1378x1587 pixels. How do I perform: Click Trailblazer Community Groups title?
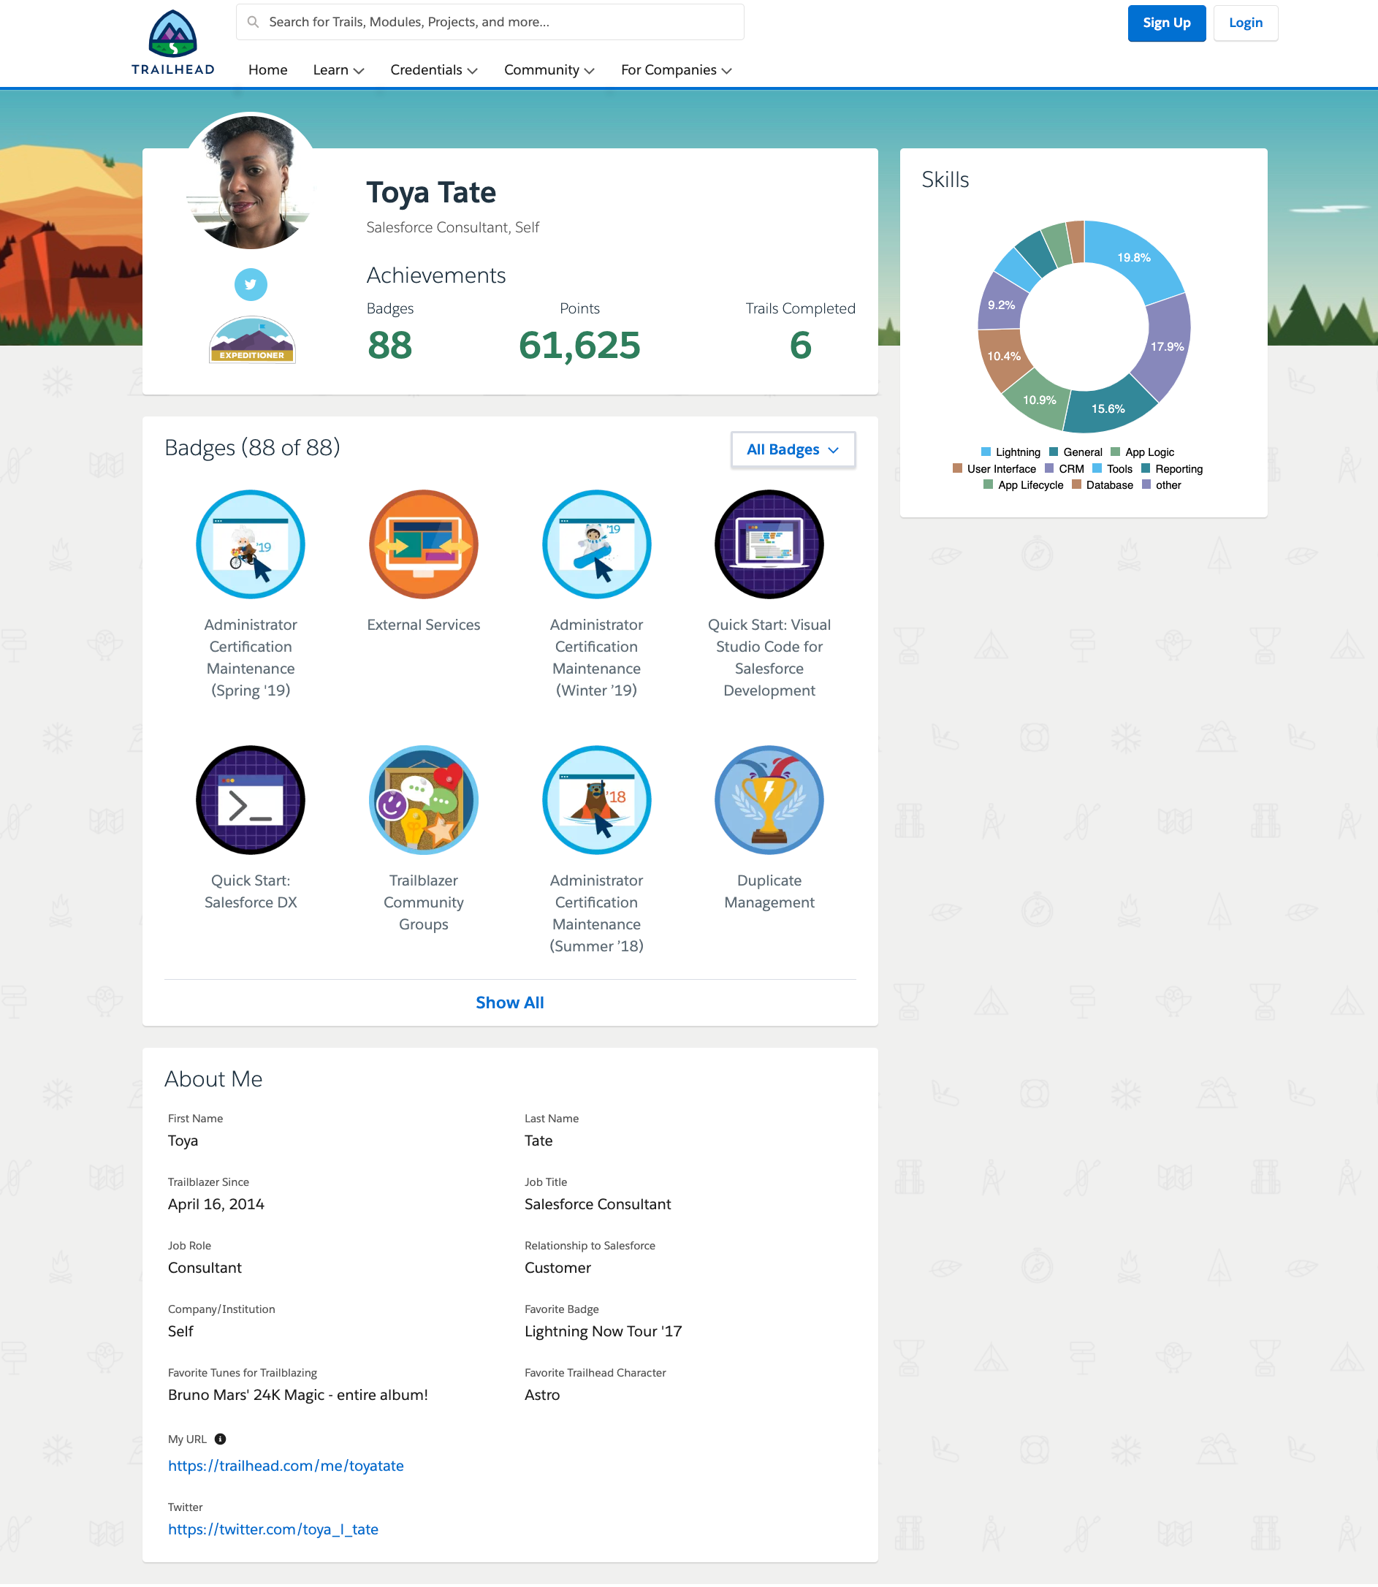(424, 902)
